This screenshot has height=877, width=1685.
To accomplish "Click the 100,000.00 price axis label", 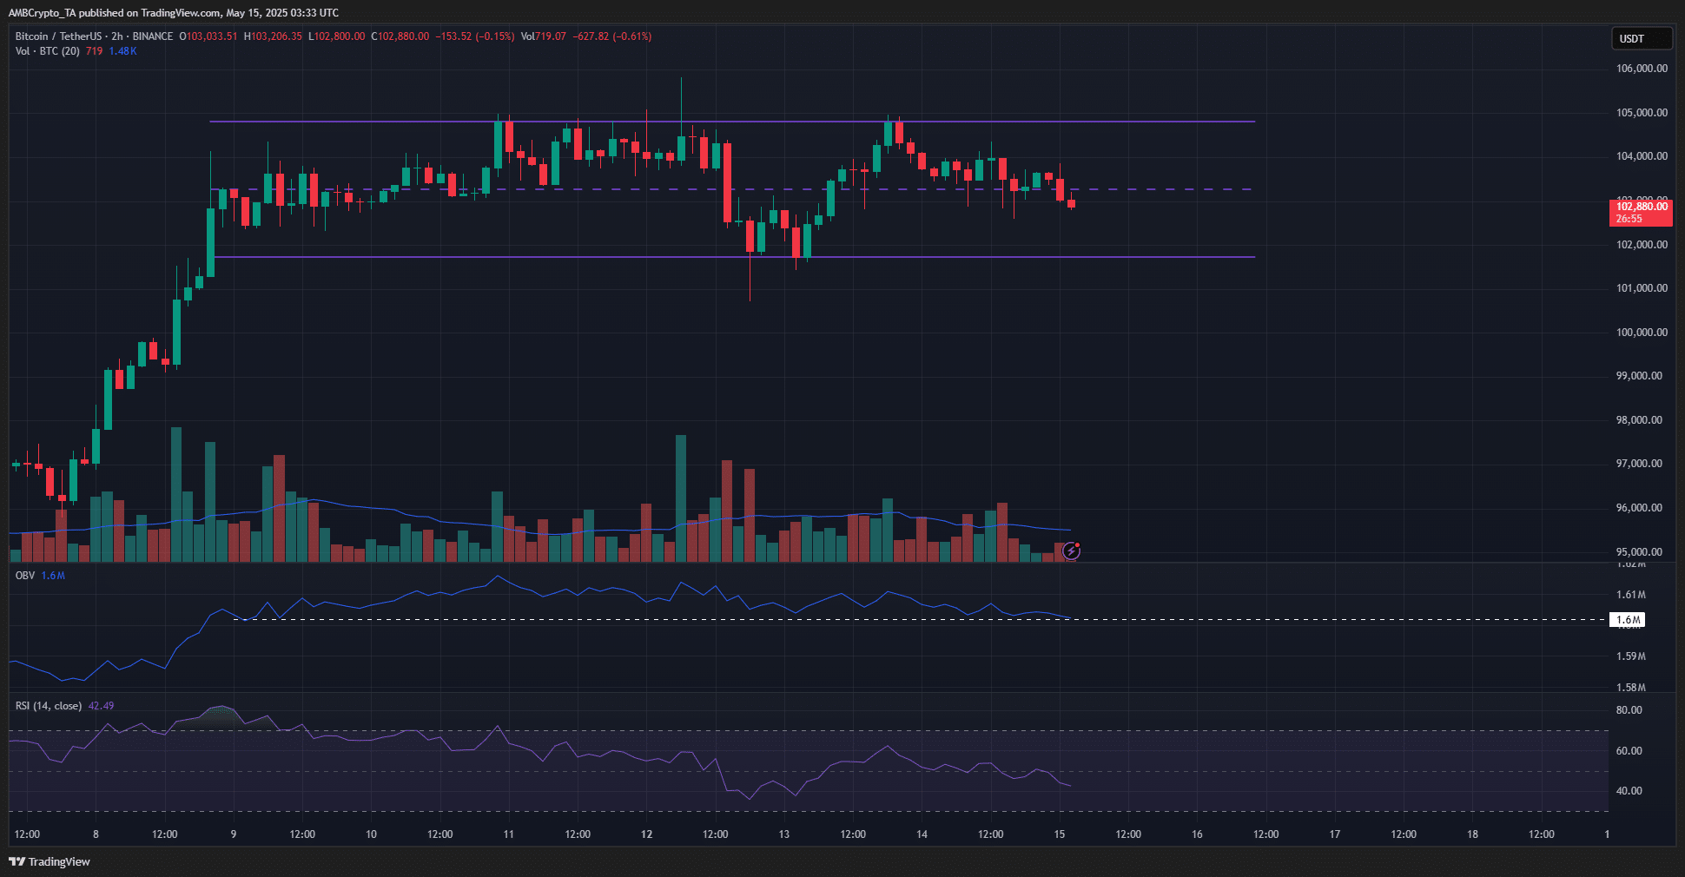I will coord(1642,333).
